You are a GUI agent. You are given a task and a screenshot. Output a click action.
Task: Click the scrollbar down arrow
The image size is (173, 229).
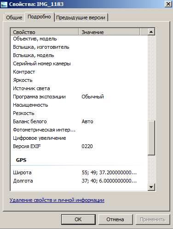151,187
